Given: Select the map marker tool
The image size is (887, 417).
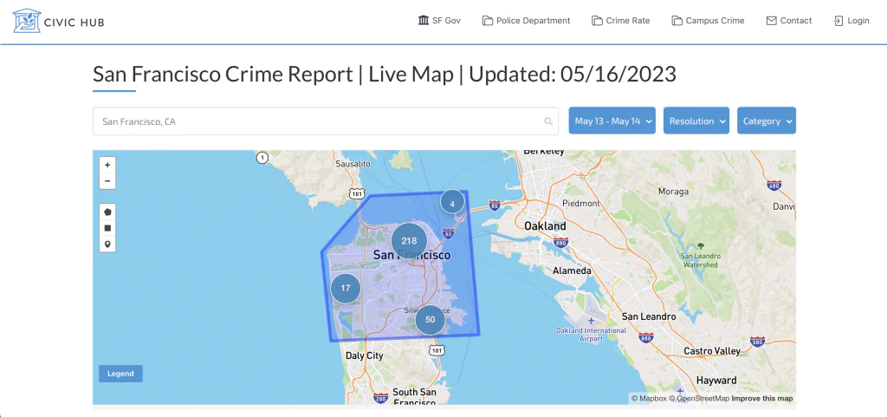Looking at the screenshot, I should point(107,244).
